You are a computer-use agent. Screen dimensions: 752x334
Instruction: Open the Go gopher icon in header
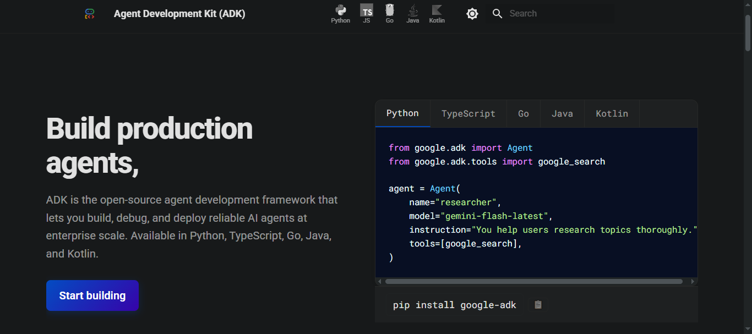(390, 14)
